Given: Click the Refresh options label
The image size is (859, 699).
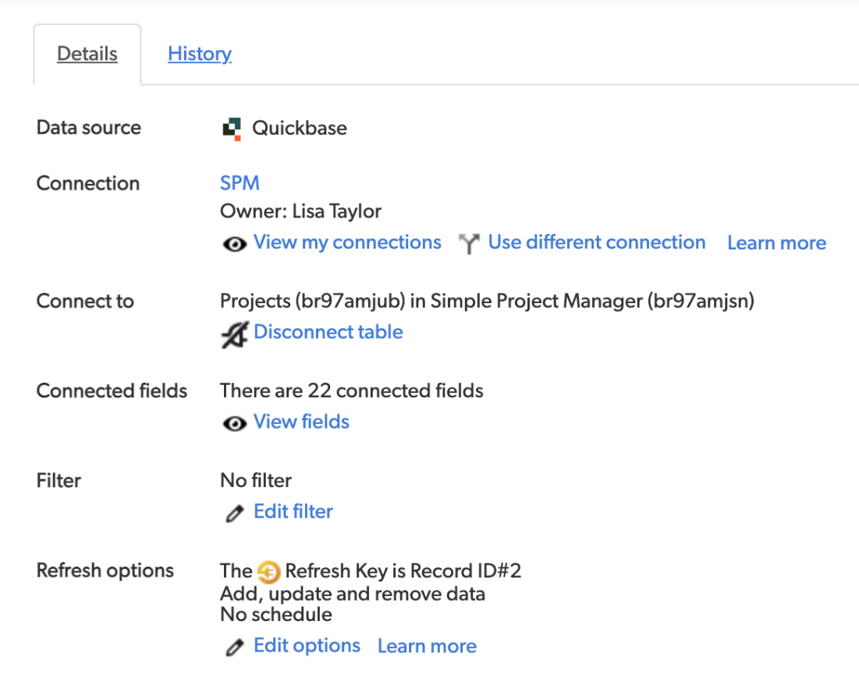Looking at the screenshot, I should (105, 570).
